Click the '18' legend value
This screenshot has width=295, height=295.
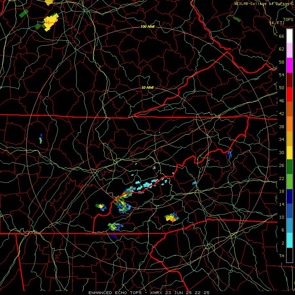(282, 191)
